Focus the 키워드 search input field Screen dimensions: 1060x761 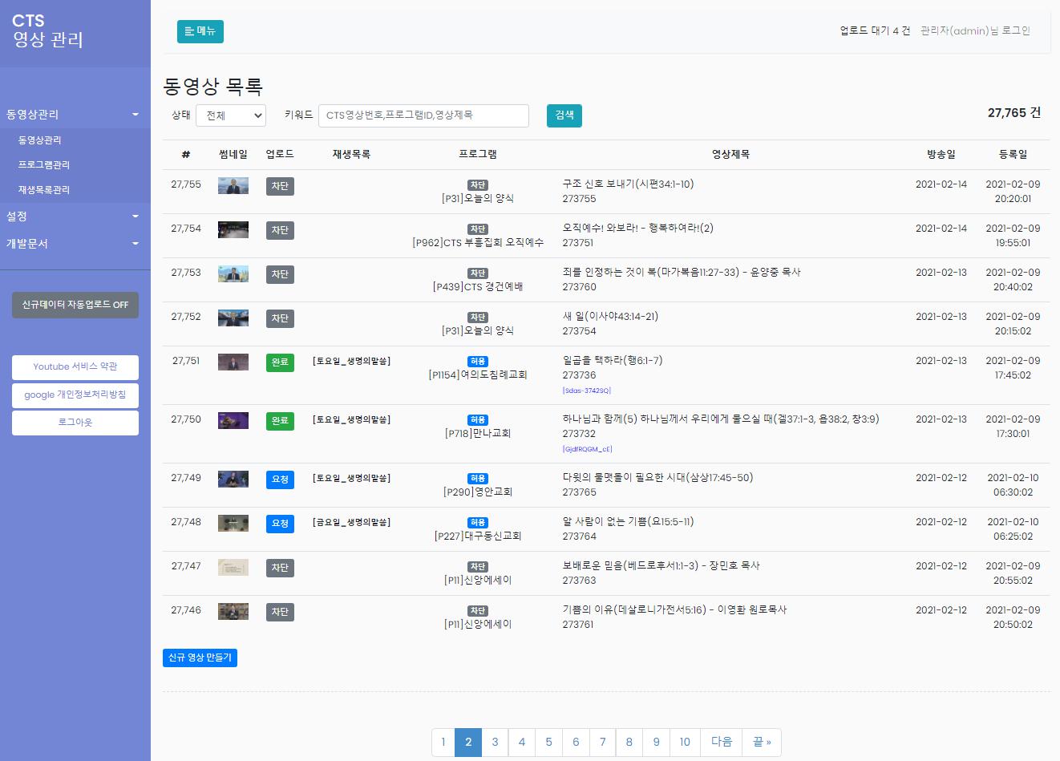423,115
